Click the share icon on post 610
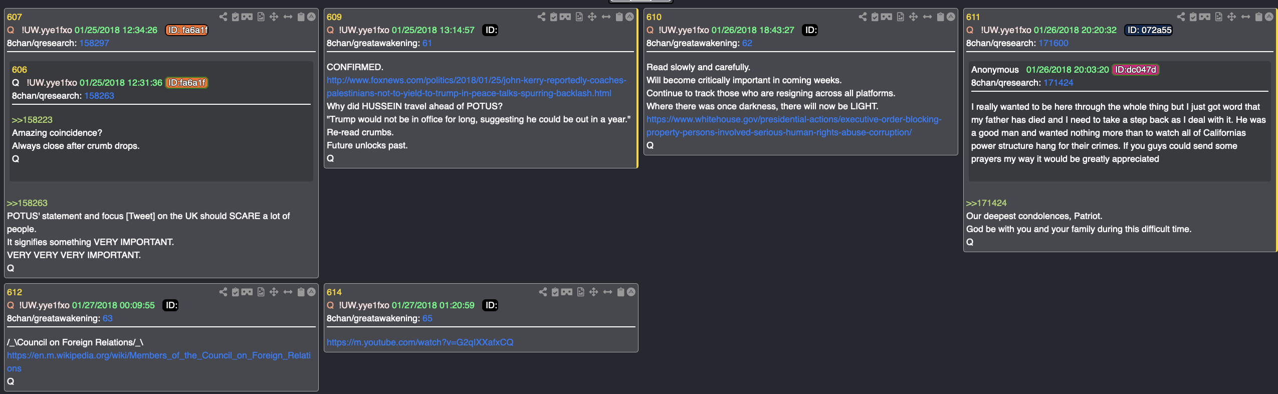Screen dimensions: 1278x394 click(863, 17)
